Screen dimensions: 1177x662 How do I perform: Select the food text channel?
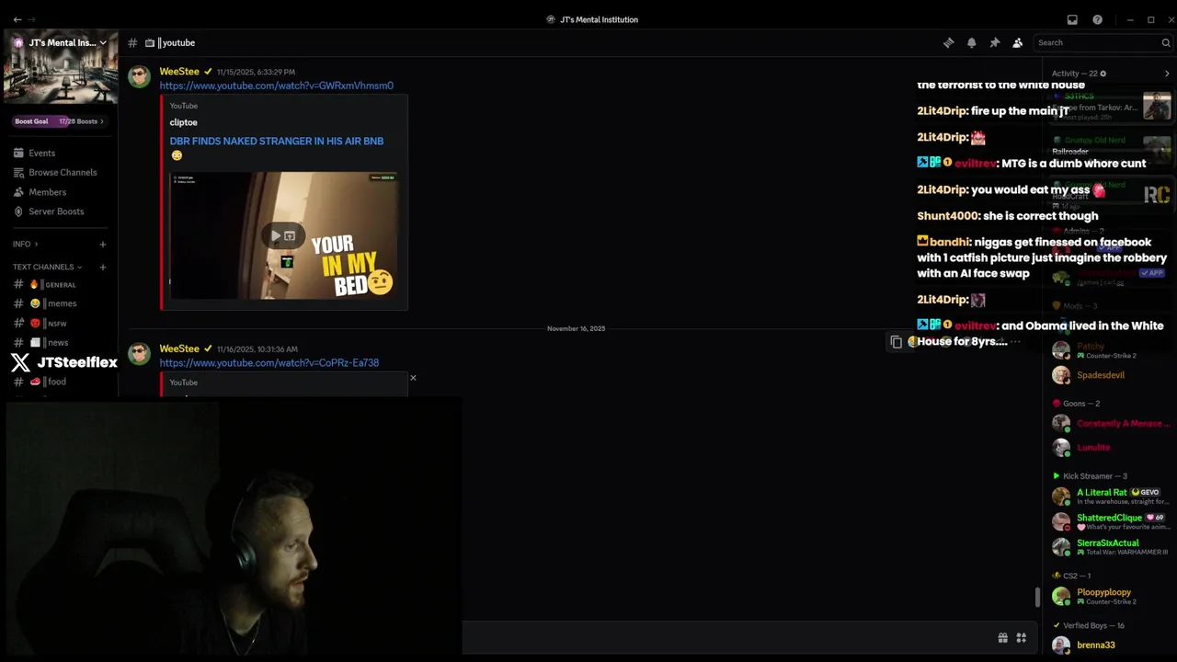click(59, 382)
